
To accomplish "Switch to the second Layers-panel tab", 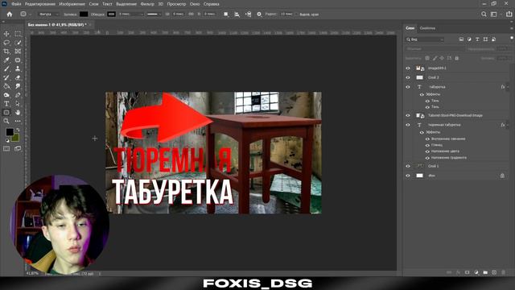I will (427, 28).
